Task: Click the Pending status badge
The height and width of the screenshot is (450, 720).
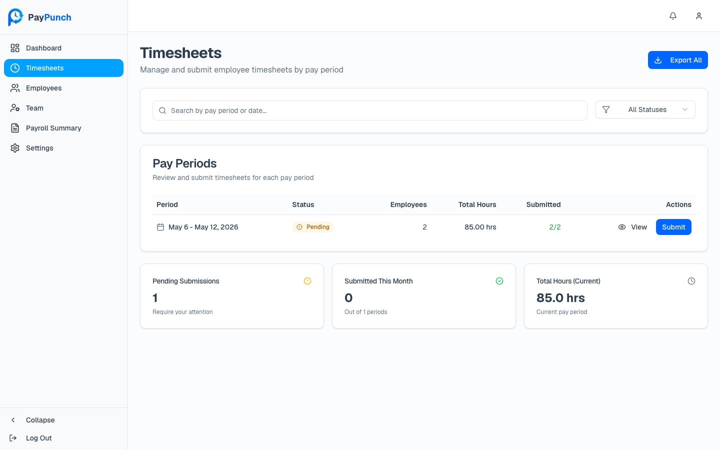Action: (313, 227)
